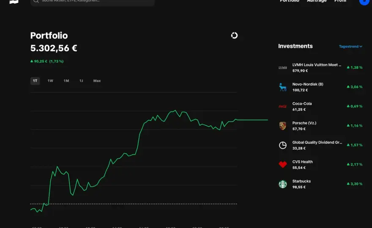Image resolution: width=372 pixels, height=228 pixels.
Task: Click the daily gain 90,25 € (1,73 %)
Action: point(47,61)
